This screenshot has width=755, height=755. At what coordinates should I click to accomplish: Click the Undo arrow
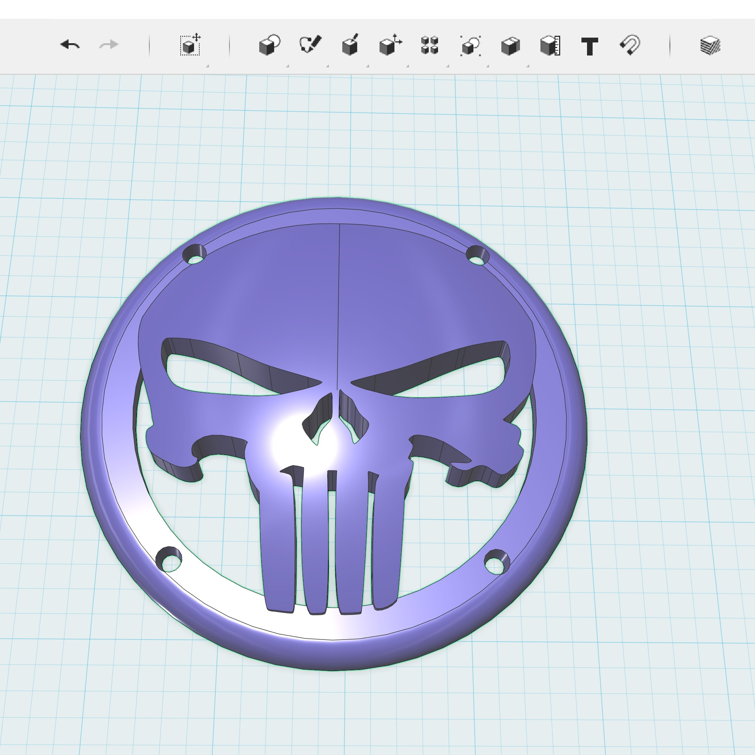(x=70, y=45)
